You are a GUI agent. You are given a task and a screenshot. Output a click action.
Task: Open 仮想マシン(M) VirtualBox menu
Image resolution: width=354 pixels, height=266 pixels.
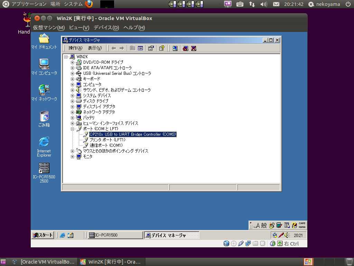pos(49,28)
